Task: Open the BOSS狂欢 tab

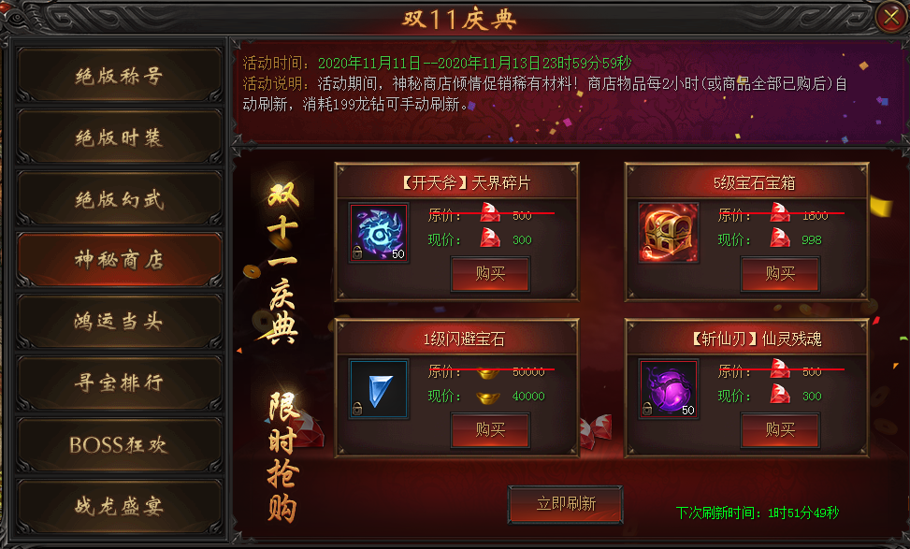Action: (x=119, y=444)
